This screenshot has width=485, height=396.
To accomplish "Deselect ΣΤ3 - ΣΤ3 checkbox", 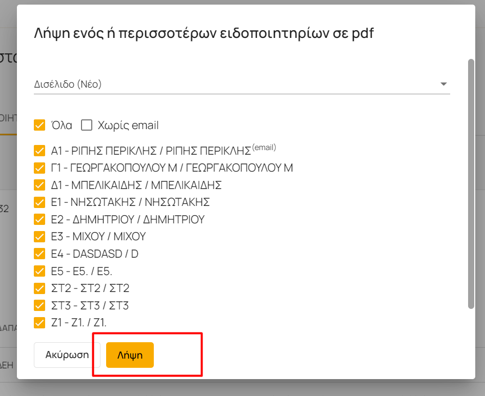I will click(x=39, y=305).
